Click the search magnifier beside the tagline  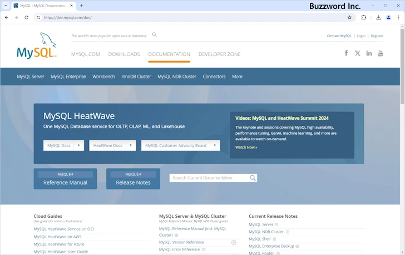[x=155, y=35]
